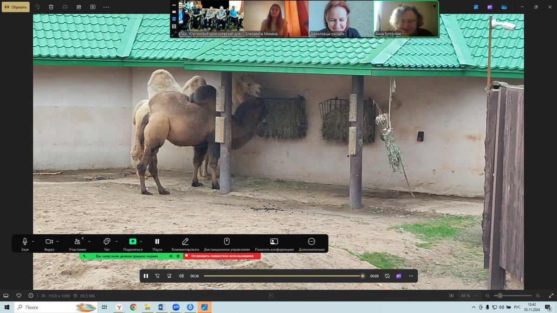Open Дополнительно more menu in Zoom
This screenshot has height=313, width=557.
coord(311,243)
